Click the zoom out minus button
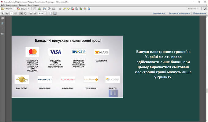 [31, 13]
